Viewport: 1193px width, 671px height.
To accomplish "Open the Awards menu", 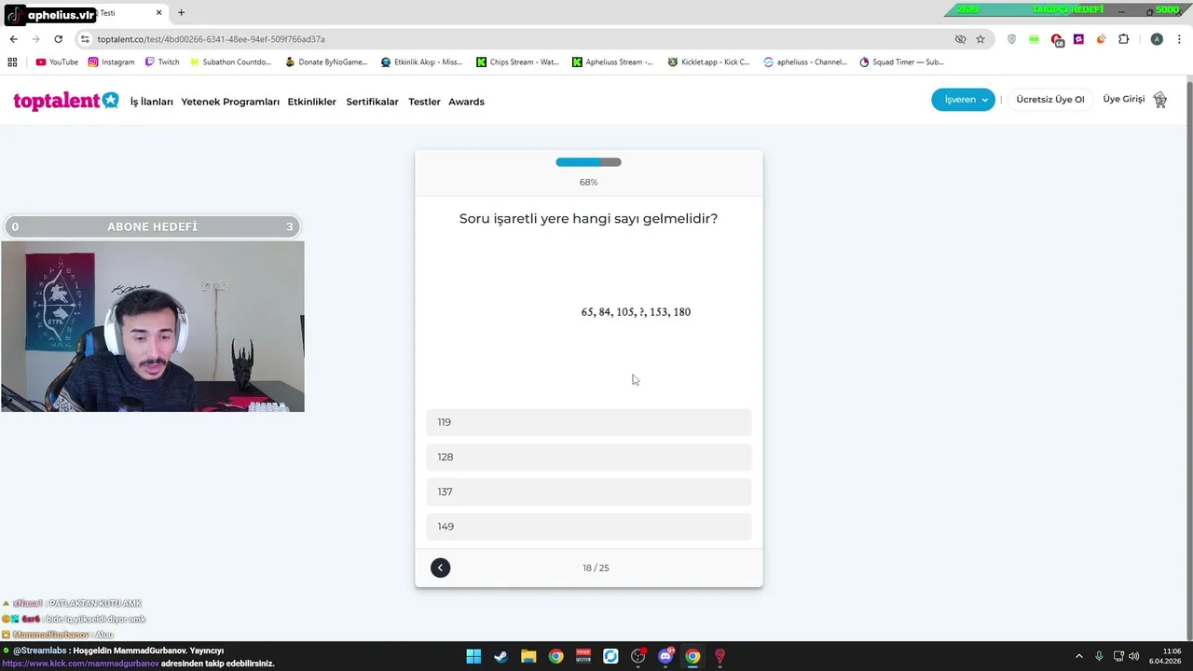I will pos(466,102).
